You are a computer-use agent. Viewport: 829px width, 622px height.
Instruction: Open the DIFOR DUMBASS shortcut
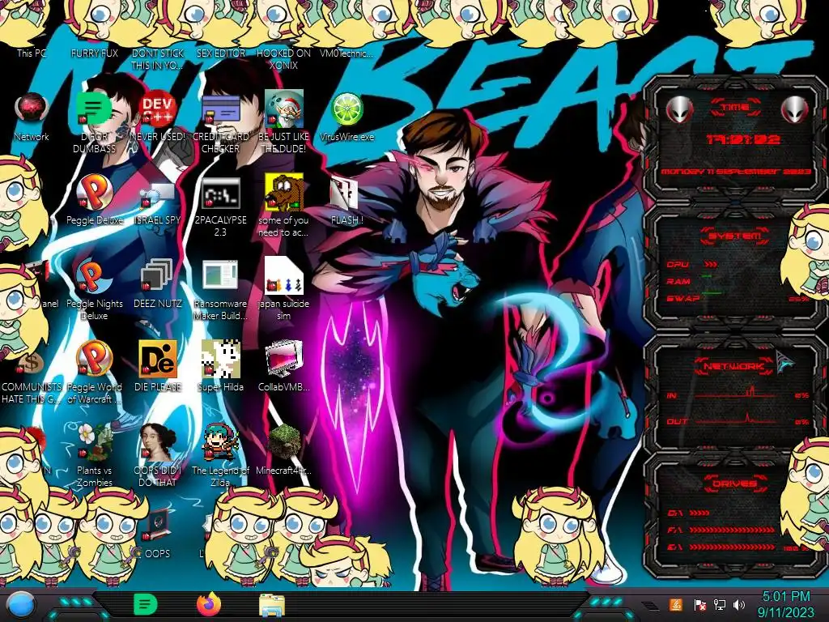[94, 109]
